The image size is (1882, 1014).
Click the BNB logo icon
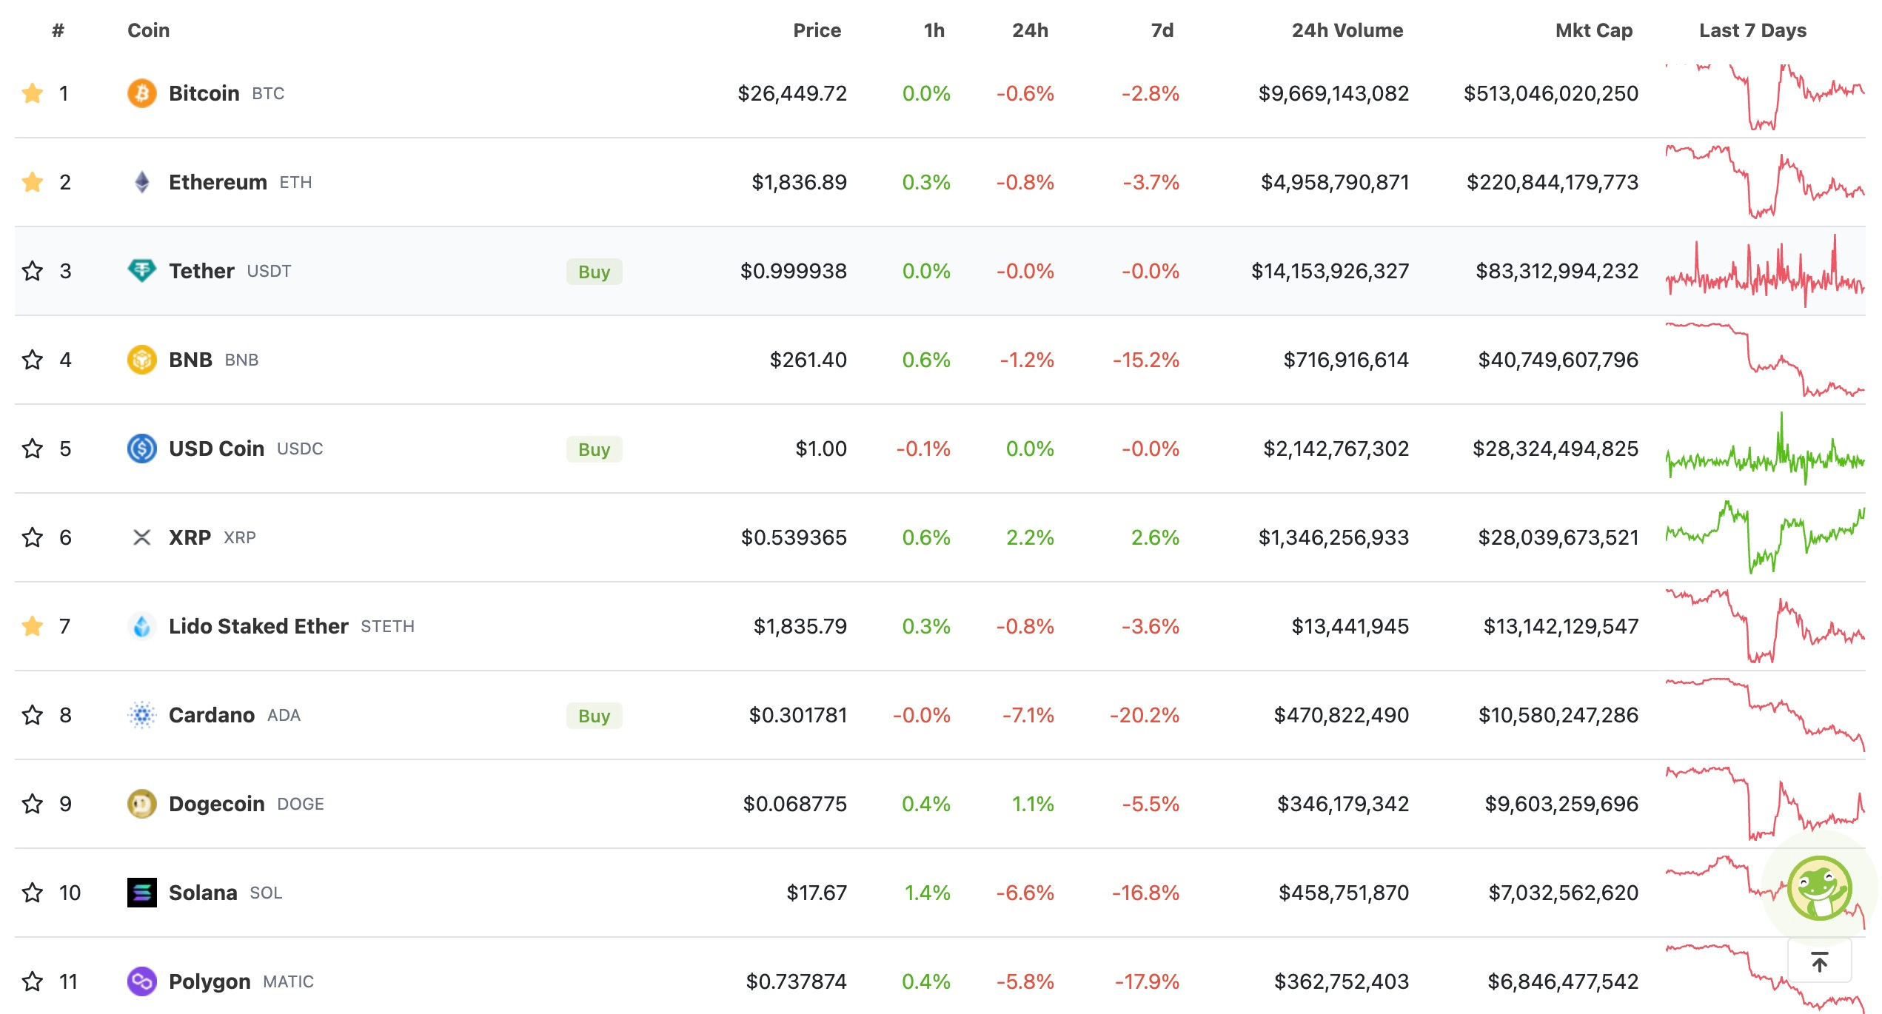(x=141, y=360)
